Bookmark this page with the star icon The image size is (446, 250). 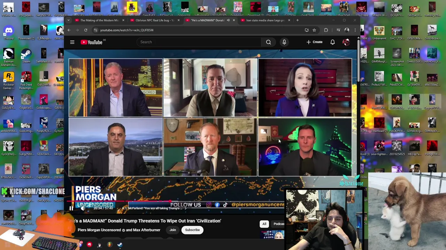point(314,30)
